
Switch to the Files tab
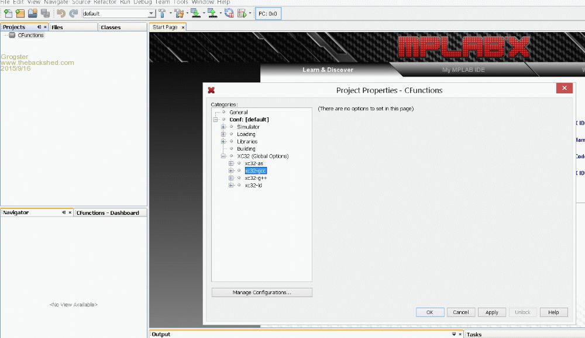(x=57, y=27)
